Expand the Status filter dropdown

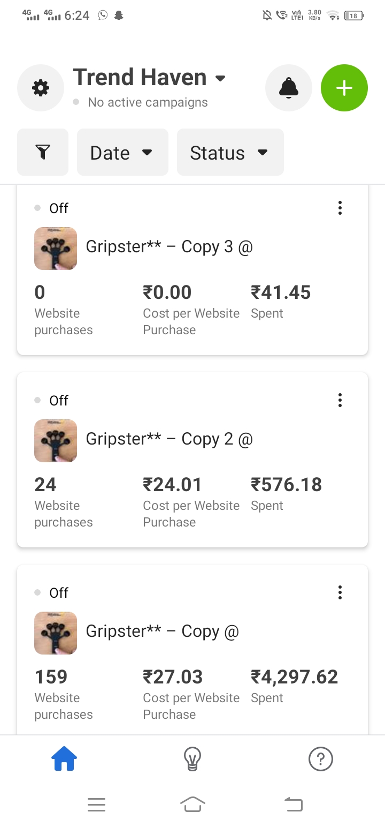tap(230, 153)
